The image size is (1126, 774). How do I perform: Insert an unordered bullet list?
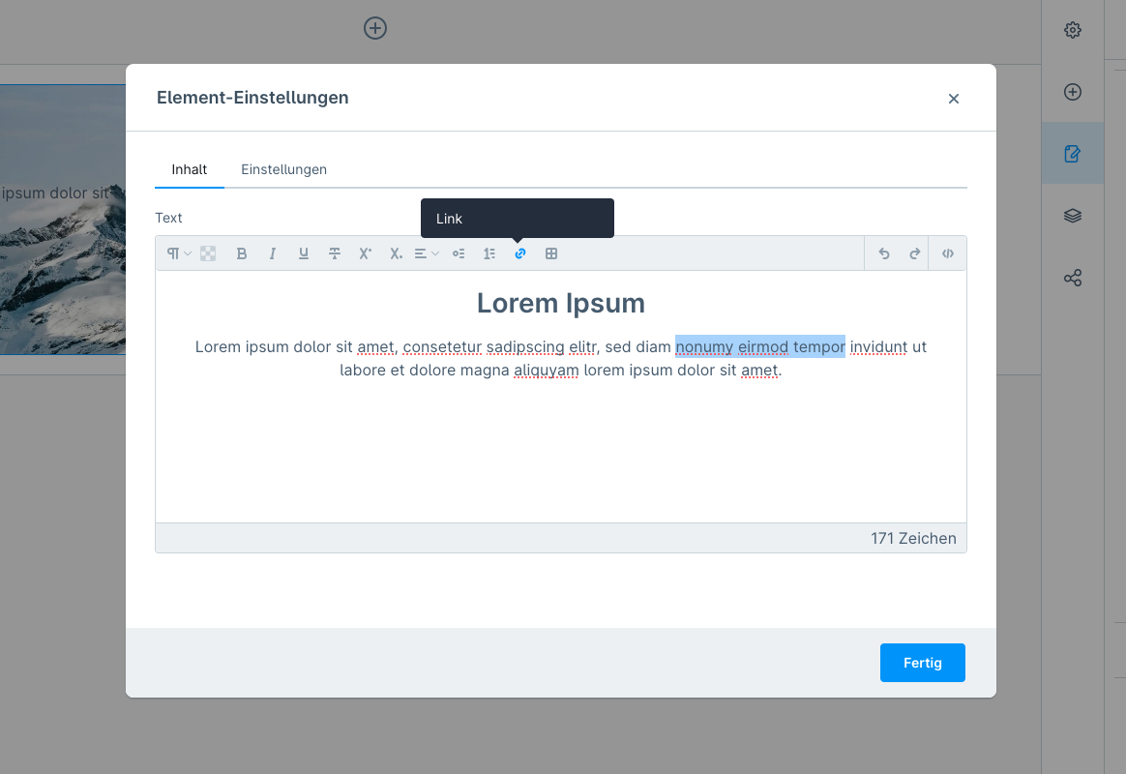click(459, 253)
